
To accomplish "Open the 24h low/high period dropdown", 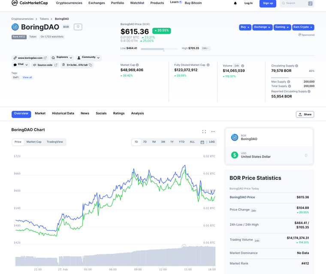I will tap(205, 48).
